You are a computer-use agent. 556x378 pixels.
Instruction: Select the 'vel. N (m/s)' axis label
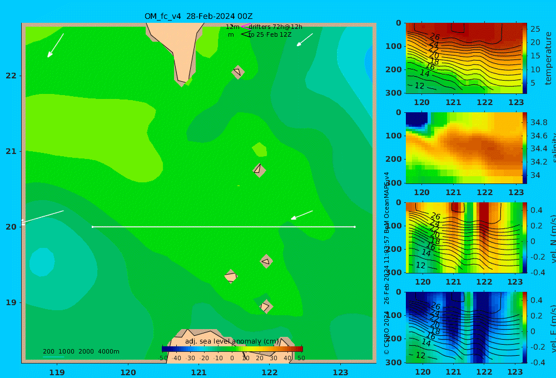pos(553,238)
